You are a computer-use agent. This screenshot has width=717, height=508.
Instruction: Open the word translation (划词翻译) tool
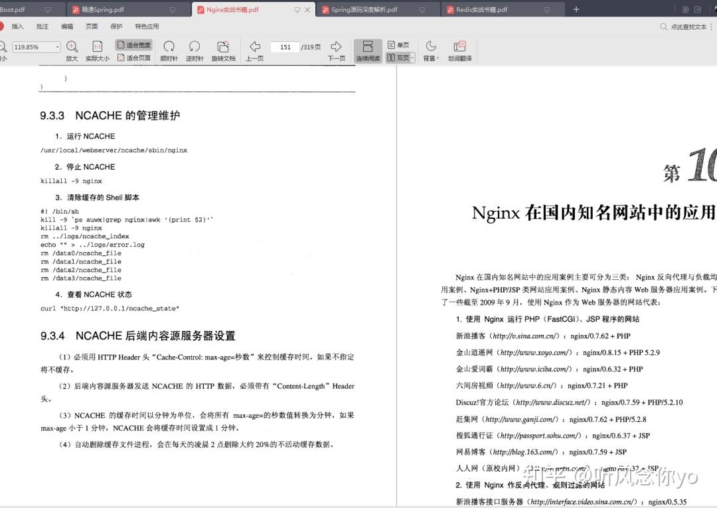(x=459, y=50)
